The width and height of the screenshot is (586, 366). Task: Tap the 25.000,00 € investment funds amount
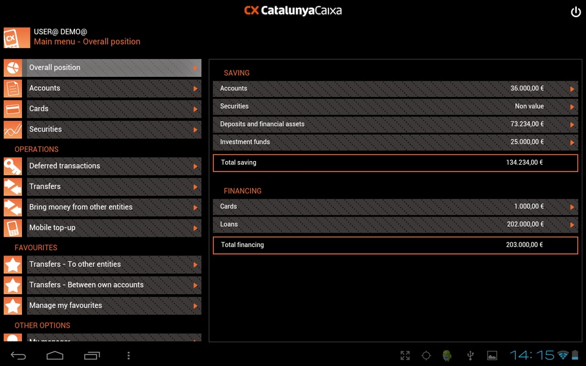(527, 142)
